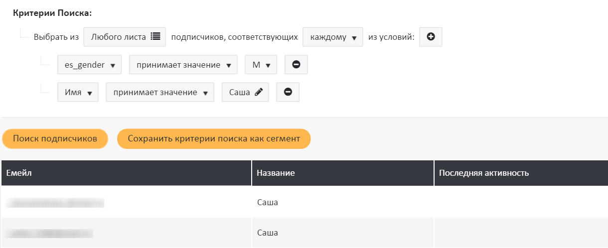Viewport: 608px width, 248px height.
Task: Expand the Имя field dropdown
Action: point(78,92)
